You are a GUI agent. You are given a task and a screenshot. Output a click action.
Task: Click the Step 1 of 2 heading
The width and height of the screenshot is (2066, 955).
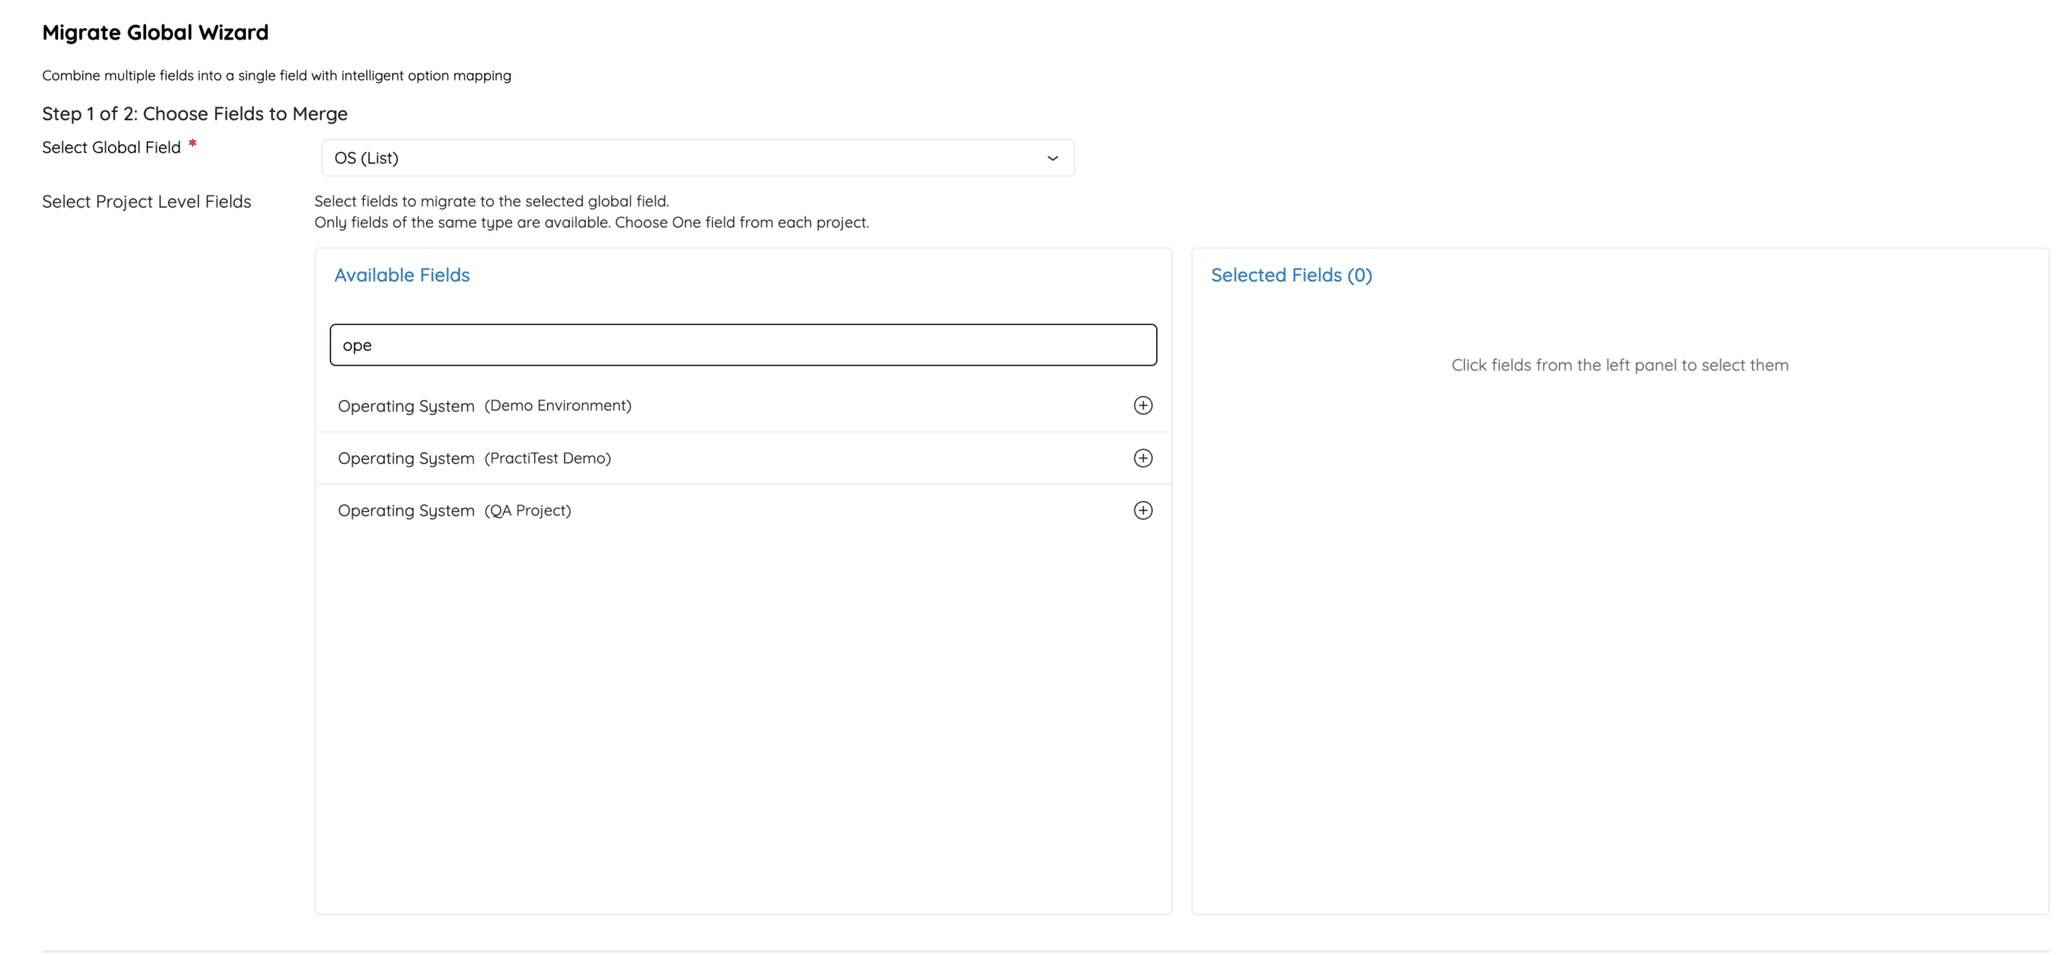point(194,114)
